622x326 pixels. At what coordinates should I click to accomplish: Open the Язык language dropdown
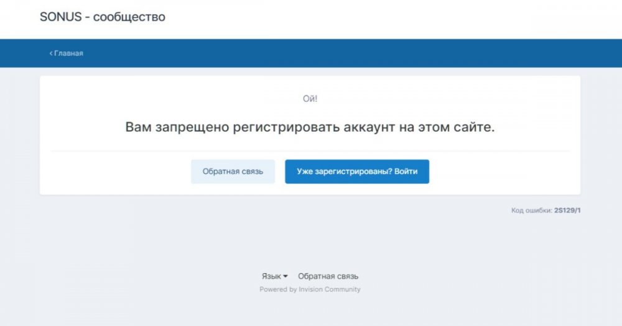tap(271, 276)
